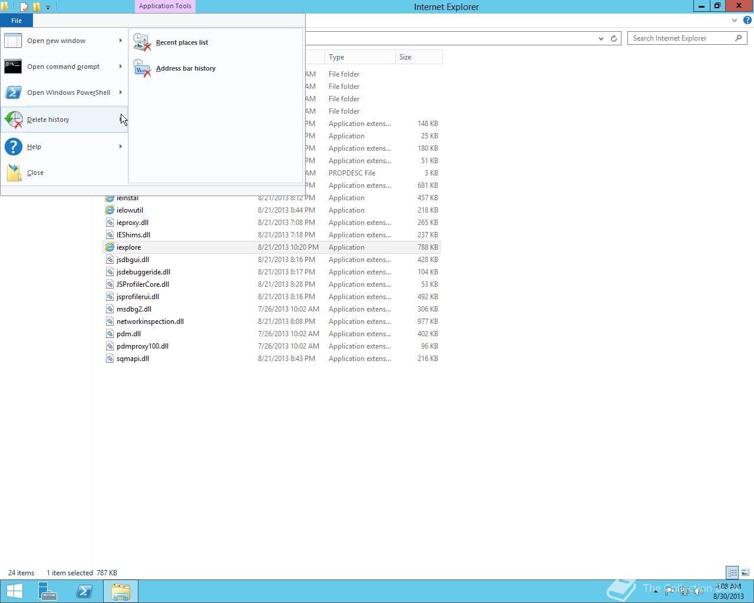Screen dimensions: 754x603
Task: Select the ieinstal file name
Action: (127, 198)
